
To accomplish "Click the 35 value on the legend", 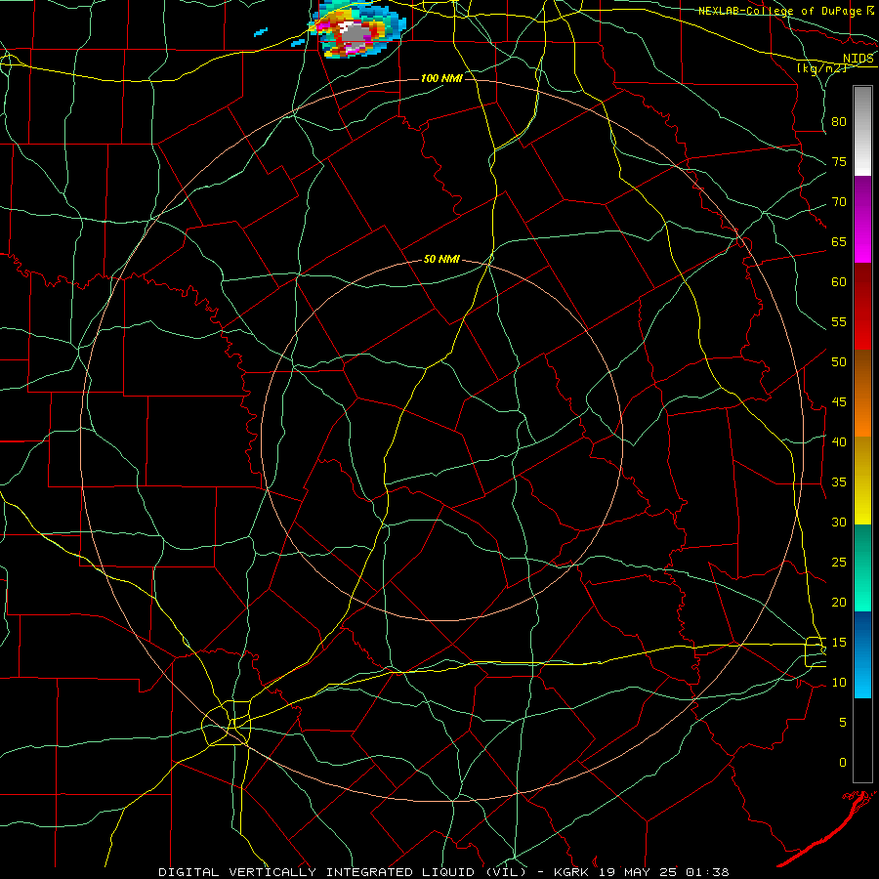I will (839, 482).
